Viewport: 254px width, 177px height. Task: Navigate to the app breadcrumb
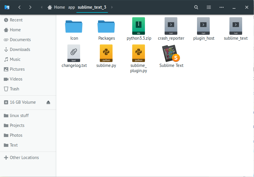(71, 7)
